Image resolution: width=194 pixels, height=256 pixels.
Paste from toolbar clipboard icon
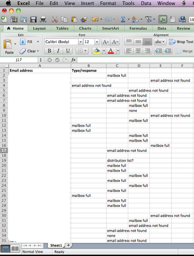pos(74,20)
